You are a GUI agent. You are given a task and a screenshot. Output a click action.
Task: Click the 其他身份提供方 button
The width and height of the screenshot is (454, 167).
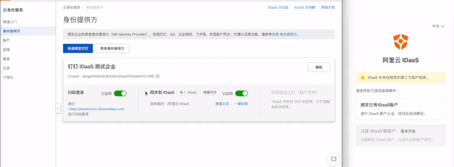tap(112, 48)
